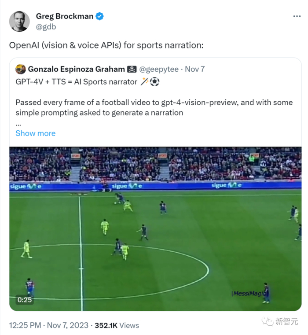Open the Gonzalo Espinoza Graham name link
Image resolution: width=308 pixels, height=335 pixels.
click(x=76, y=69)
